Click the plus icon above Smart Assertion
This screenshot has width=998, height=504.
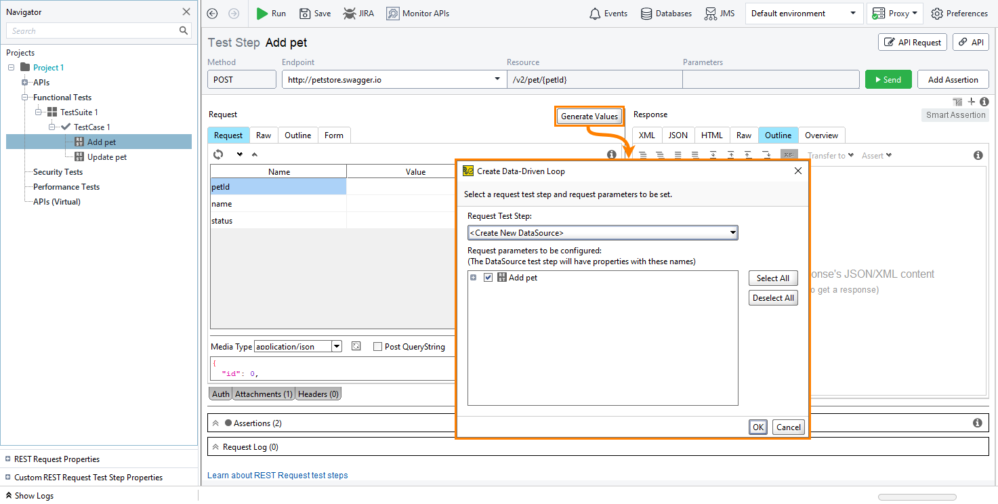click(972, 102)
